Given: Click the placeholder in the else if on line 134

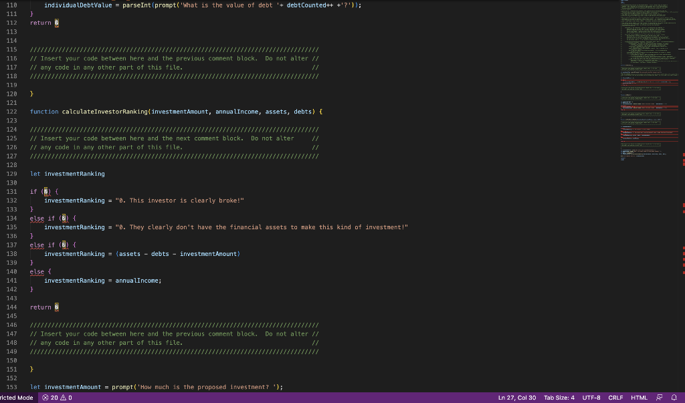Looking at the screenshot, I should pos(64,219).
